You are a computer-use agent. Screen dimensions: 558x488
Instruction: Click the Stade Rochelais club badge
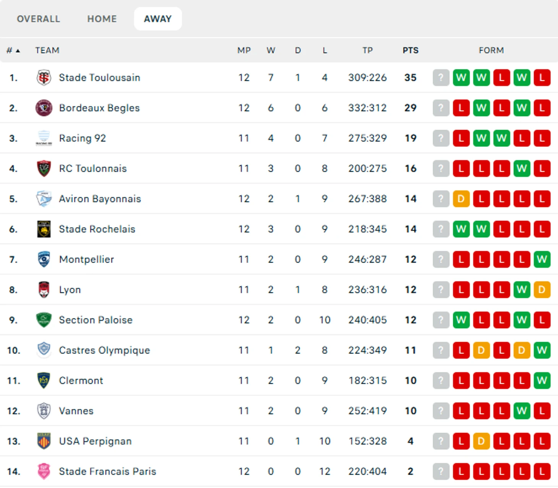[x=44, y=229]
